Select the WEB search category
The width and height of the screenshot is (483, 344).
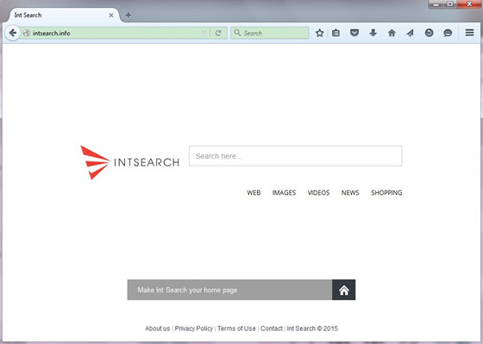point(254,193)
